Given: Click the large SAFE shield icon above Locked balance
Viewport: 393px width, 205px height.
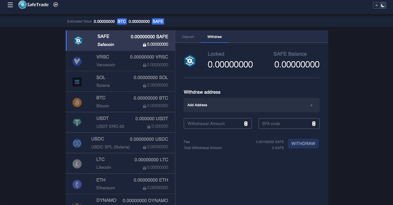Looking at the screenshot, I should tap(190, 61).
